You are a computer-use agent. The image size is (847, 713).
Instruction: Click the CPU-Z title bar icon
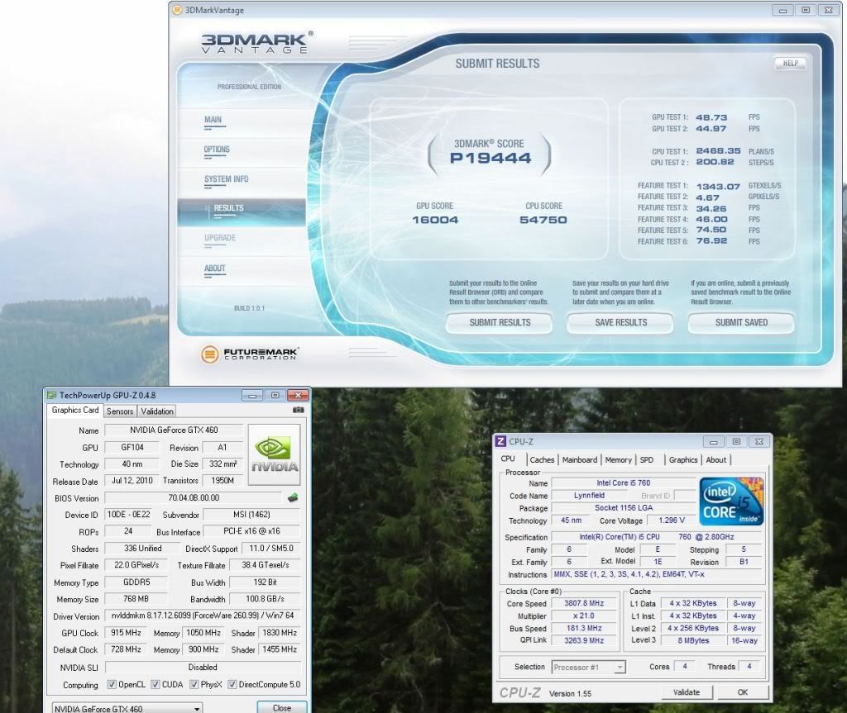click(500, 441)
